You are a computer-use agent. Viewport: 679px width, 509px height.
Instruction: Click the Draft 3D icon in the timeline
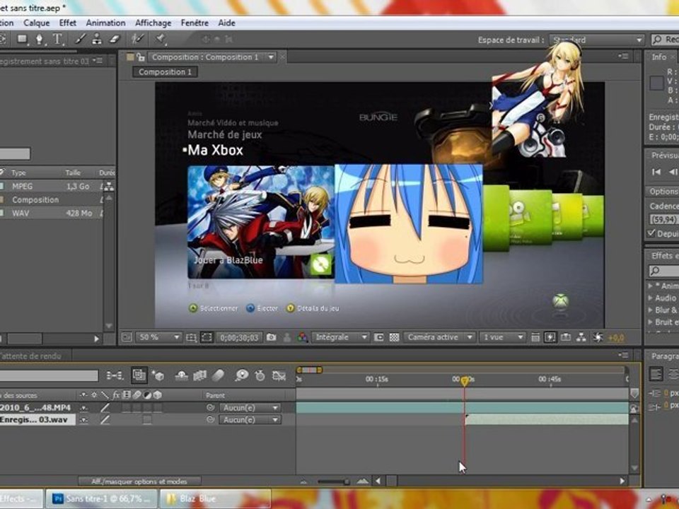click(x=158, y=375)
